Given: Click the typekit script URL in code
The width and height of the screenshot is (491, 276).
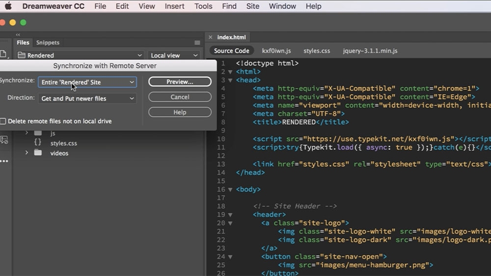Looking at the screenshot, I should (379, 139).
